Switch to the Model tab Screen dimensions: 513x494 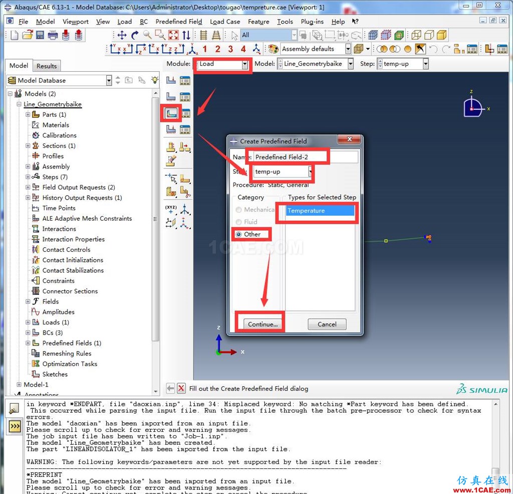click(19, 66)
